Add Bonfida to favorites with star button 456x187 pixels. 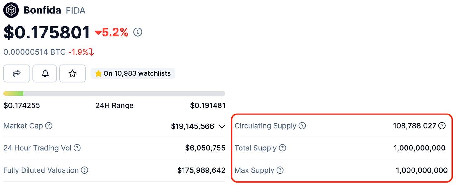72,73
